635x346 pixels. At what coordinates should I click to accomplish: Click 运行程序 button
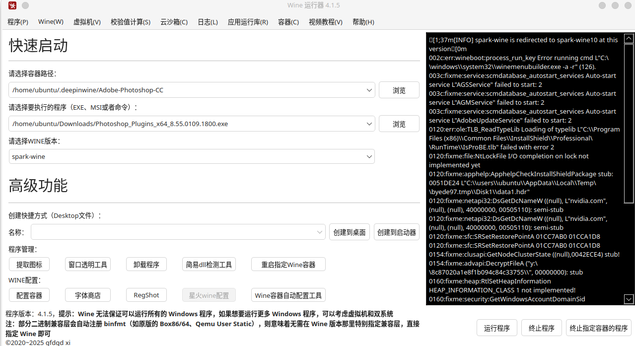tap(497, 328)
